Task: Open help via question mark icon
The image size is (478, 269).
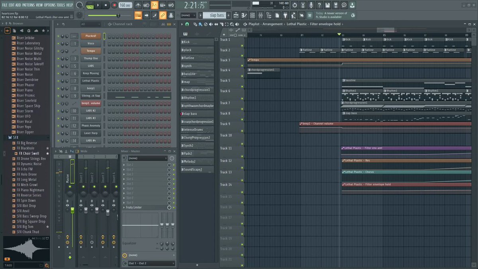Action: tap(319, 5)
